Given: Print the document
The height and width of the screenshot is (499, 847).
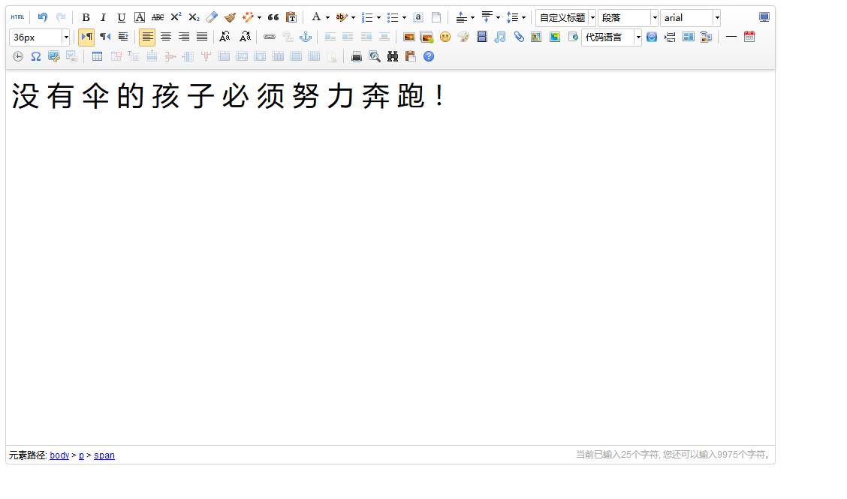Looking at the screenshot, I should [357, 56].
